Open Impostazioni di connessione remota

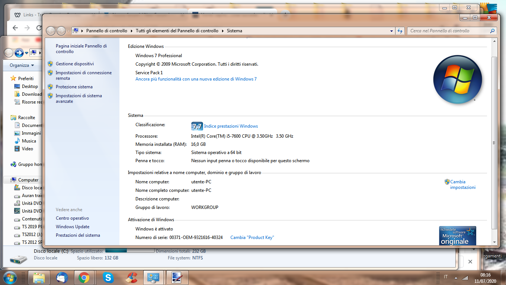coord(83,75)
